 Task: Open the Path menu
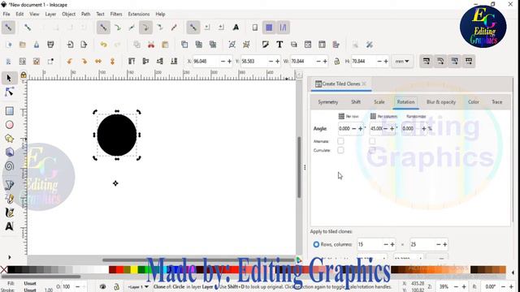(x=85, y=15)
